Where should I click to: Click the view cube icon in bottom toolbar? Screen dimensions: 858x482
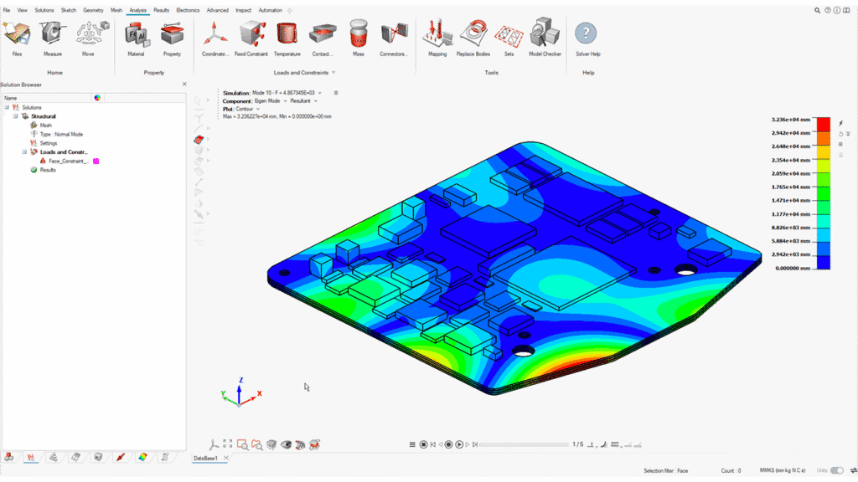(271, 445)
